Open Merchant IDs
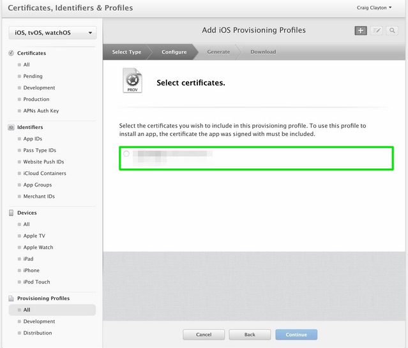 click(x=39, y=196)
